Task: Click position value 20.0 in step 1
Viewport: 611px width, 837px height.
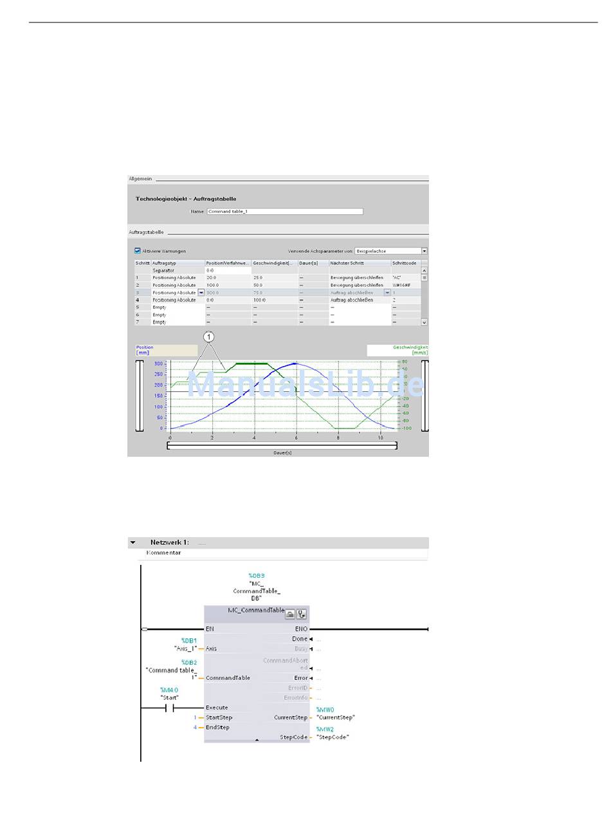Action: pos(228,277)
